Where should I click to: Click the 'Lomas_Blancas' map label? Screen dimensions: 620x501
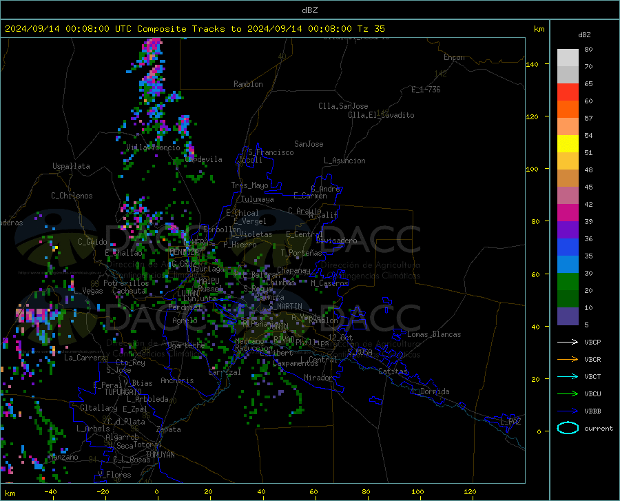434,334
